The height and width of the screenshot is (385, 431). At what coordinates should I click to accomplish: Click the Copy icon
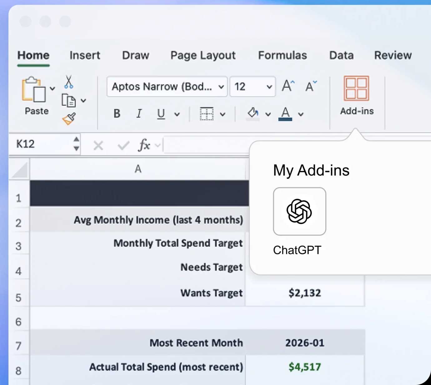tap(69, 101)
